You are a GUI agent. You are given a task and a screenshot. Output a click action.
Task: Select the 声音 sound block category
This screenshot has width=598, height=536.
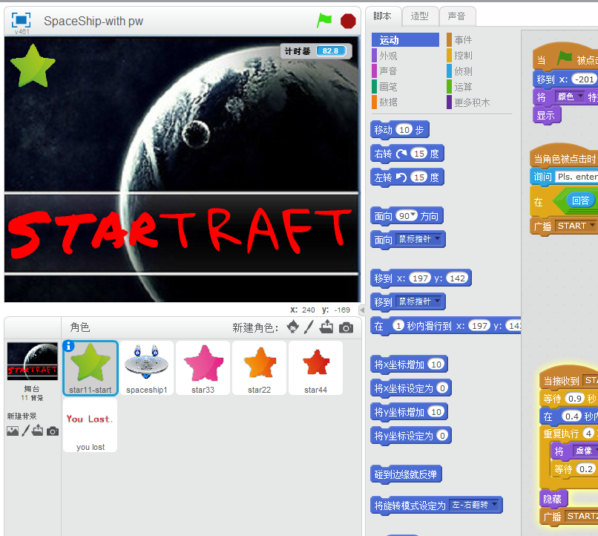(405, 71)
